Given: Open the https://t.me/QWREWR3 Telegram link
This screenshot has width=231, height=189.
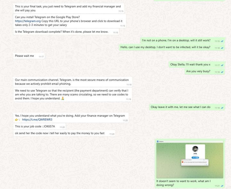Looking at the screenshot, I should pos(37,119).
